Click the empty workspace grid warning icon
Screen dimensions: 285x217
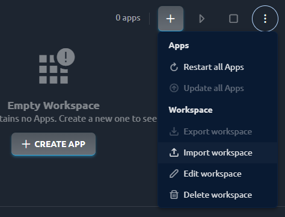pos(57,66)
